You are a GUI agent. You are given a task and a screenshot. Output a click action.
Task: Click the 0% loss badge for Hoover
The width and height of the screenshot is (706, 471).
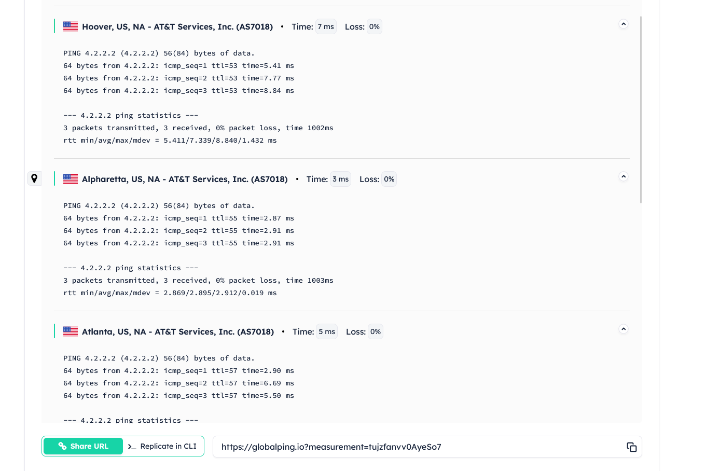375,26
